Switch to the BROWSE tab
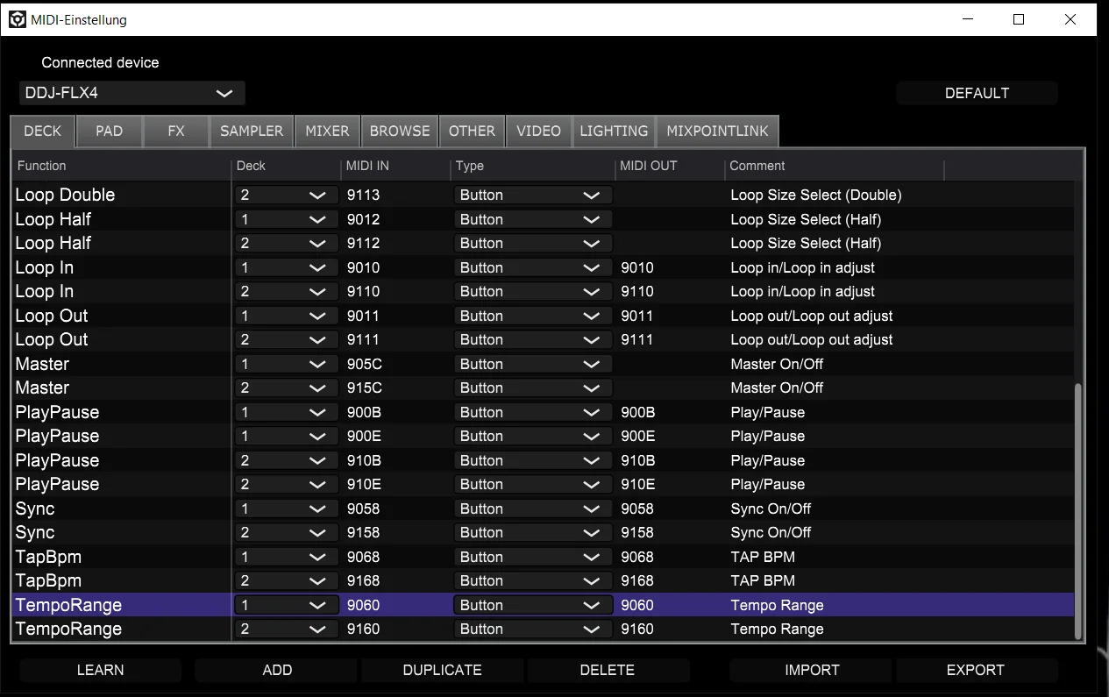The image size is (1109, 697). [x=400, y=131]
